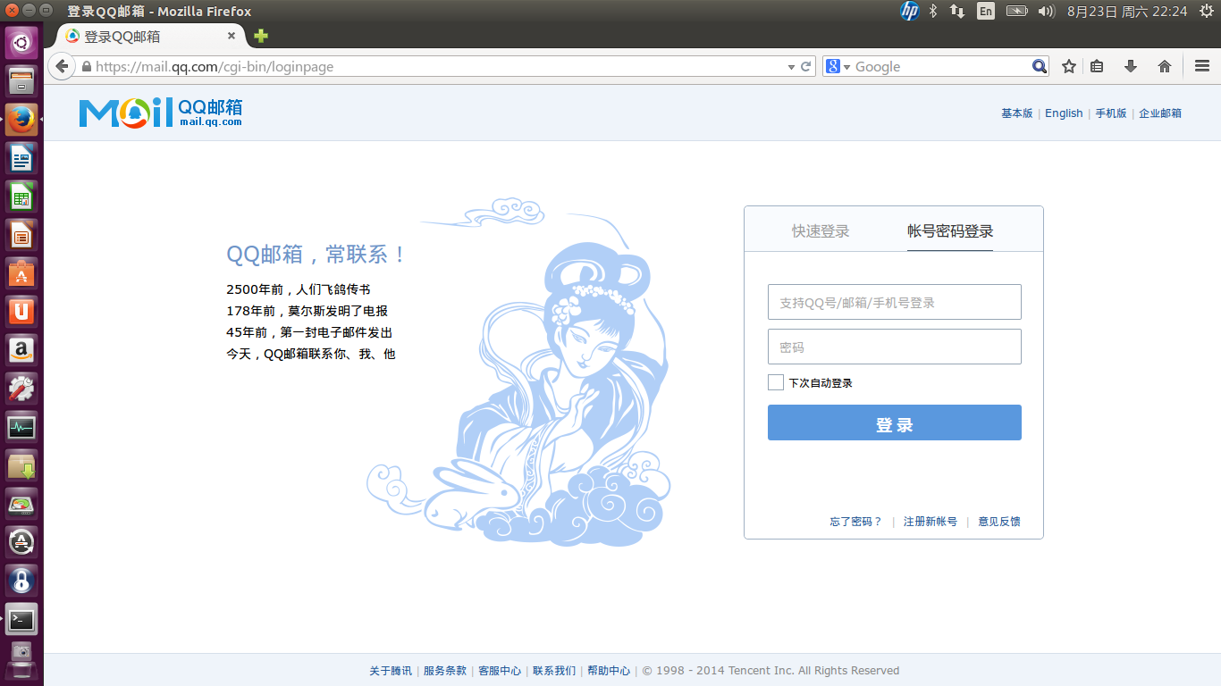
Task: Open the Ubuntu One launcher icon
Action: point(21,312)
